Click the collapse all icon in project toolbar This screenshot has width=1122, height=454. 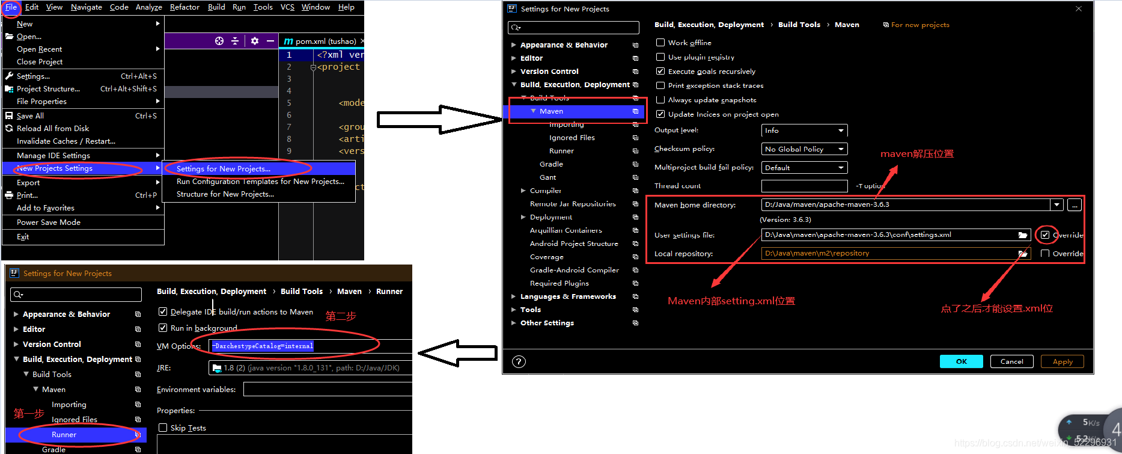click(235, 41)
